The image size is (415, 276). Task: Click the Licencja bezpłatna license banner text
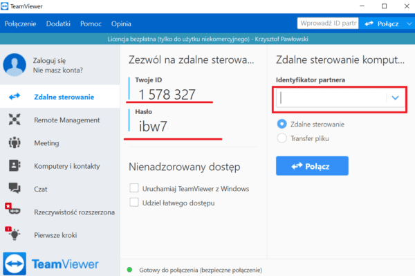(x=207, y=39)
